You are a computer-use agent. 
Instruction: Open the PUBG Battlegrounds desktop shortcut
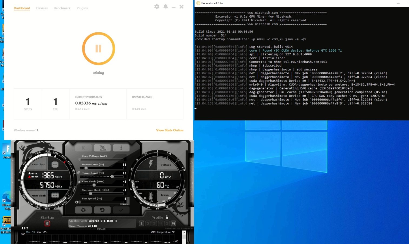(6, 225)
